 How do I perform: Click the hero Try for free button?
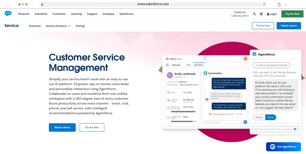point(92,127)
